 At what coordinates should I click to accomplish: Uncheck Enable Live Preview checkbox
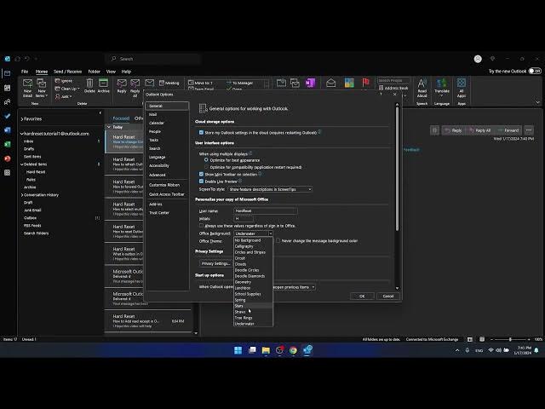[201, 181]
